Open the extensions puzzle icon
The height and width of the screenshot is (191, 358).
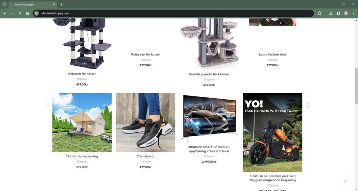point(319,13)
